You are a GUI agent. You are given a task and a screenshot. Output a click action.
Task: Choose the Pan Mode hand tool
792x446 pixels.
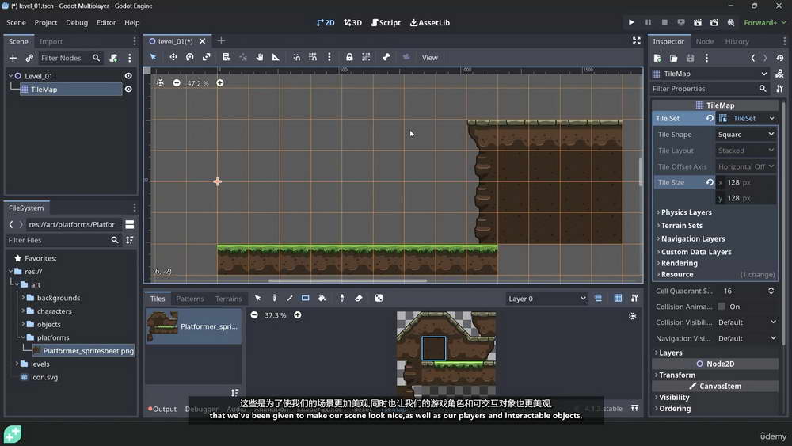pyautogui.click(x=259, y=57)
